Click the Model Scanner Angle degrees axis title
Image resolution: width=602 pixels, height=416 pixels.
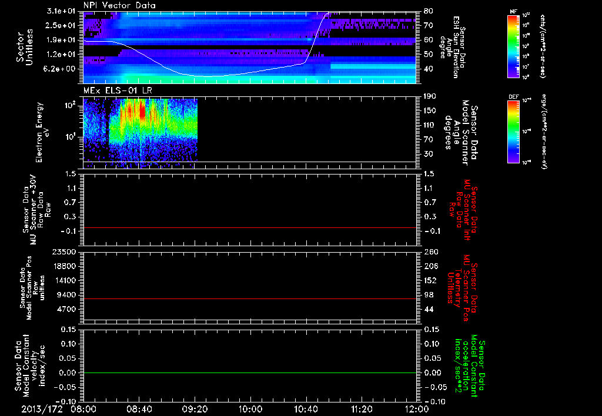pos(461,133)
